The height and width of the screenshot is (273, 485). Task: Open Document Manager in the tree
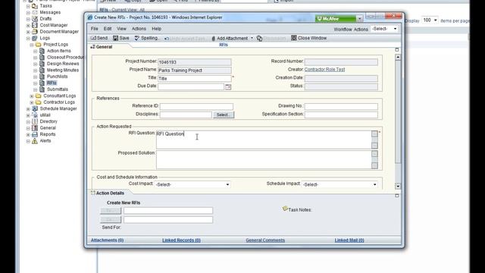(x=59, y=32)
